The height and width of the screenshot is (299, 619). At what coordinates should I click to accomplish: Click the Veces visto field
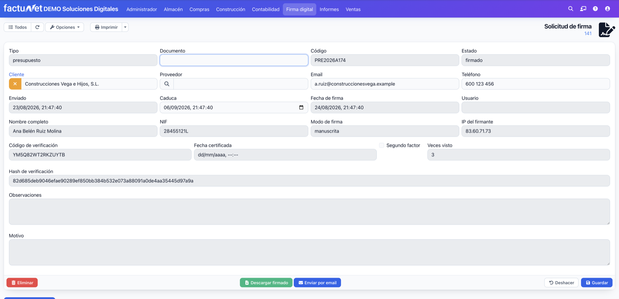point(519,155)
